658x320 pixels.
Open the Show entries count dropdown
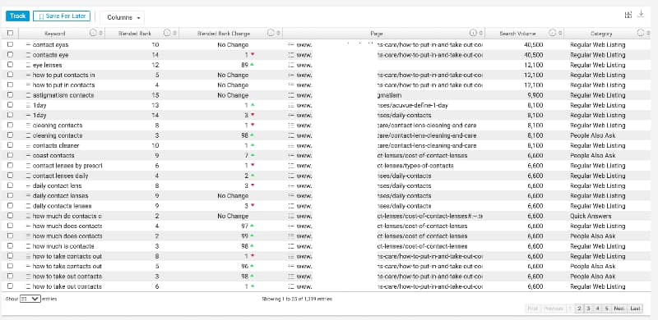(30, 299)
